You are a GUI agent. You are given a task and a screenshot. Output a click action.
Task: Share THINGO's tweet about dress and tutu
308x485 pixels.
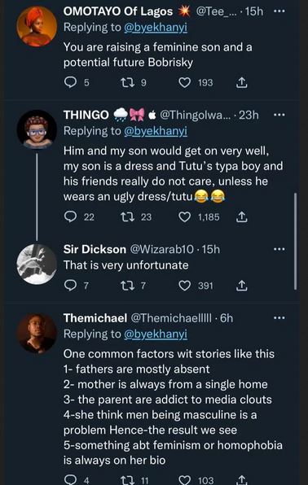(241, 217)
